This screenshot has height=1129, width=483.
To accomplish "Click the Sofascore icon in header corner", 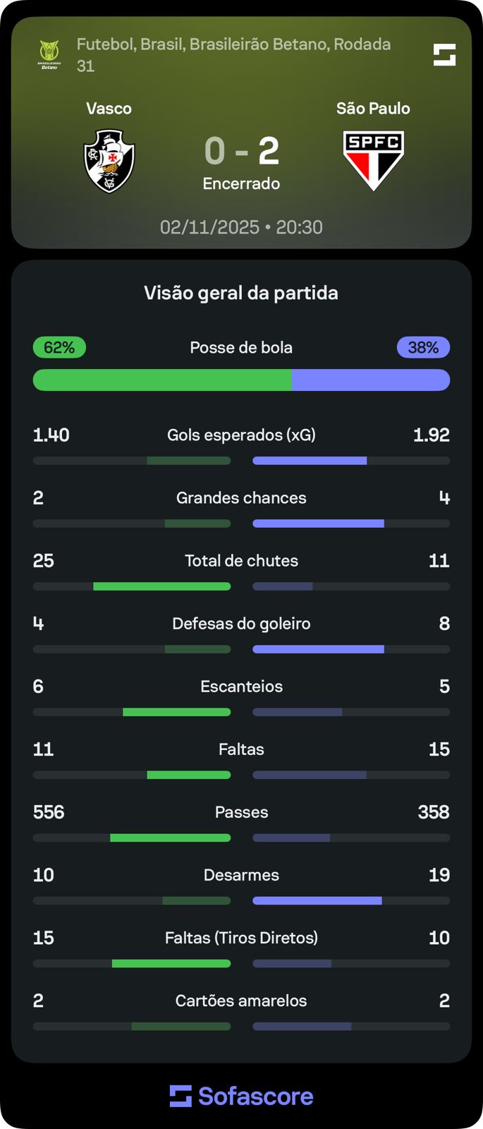I will pos(444,54).
